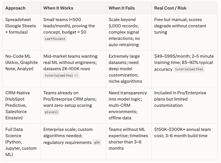The height and width of the screenshot is (163, 221).
Task: Open the coefficient citation chip
Action: click(55, 39)
